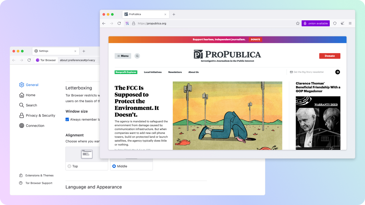Open the security level shield icon
Image resolution: width=365 pixels, height=205 pixels.
pos(335,23)
